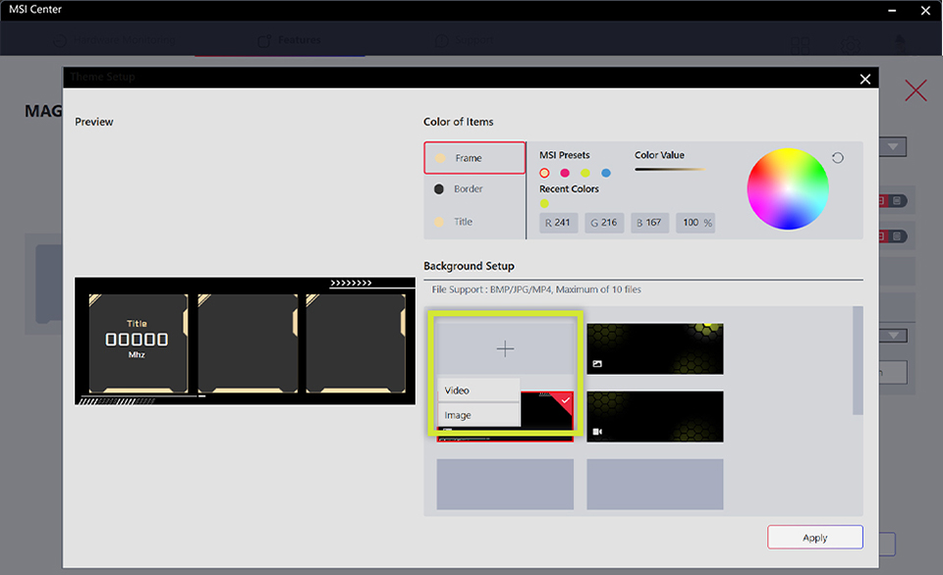Select the Frame color item
Viewport: 943px width, 575px height.
[x=474, y=158]
